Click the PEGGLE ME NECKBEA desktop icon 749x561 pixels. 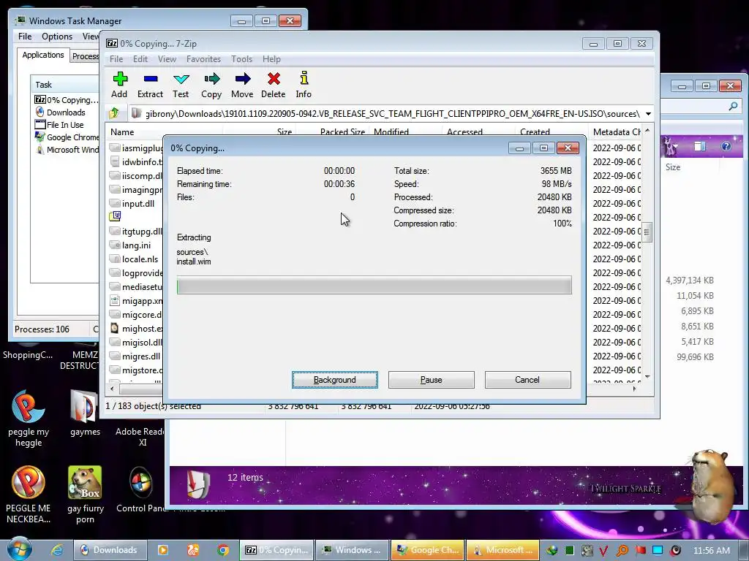pos(29,495)
